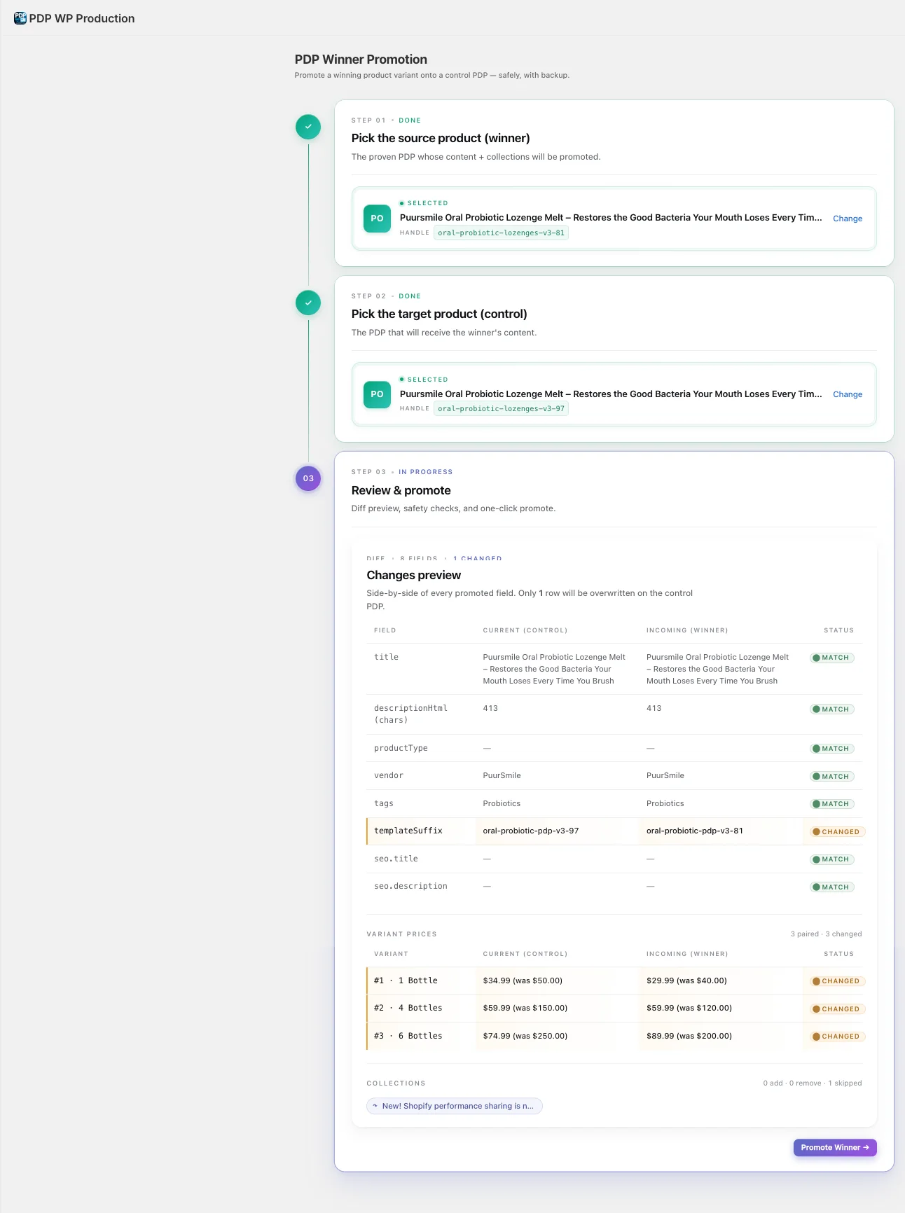Click the #2 · 4 Bottles variant label
The height and width of the screenshot is (1213, 905).
pyautogui.click(x=408, y=1008)
